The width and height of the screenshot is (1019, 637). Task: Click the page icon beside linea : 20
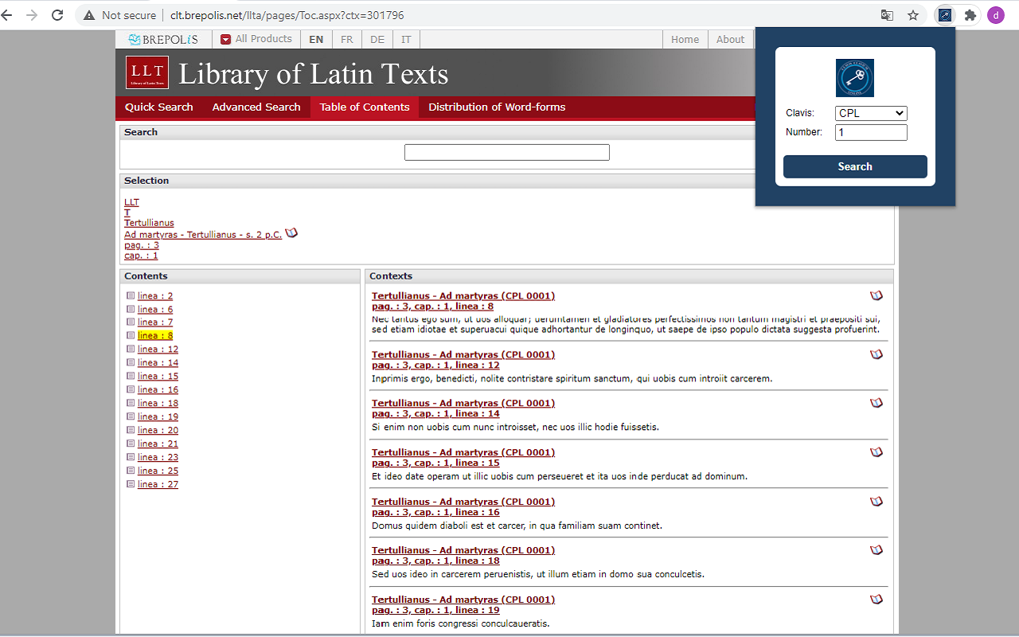[x=131, y=430]
